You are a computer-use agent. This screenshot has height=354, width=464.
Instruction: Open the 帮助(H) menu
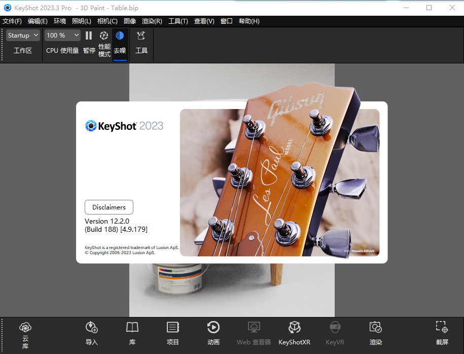[x=249, y=21]
